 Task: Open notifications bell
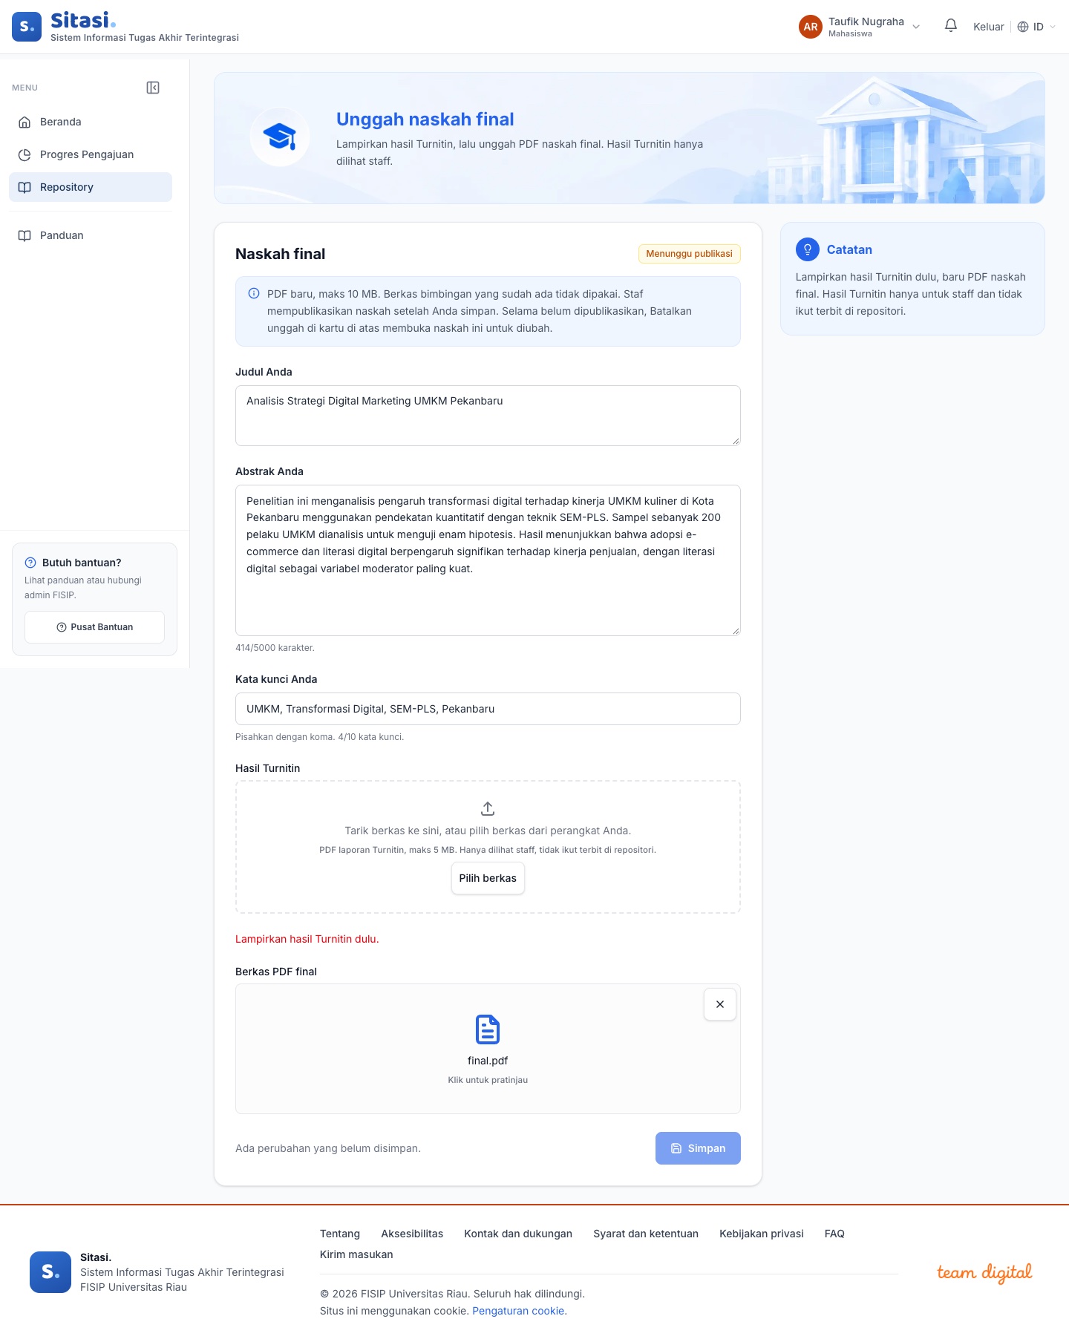(950, 26)
